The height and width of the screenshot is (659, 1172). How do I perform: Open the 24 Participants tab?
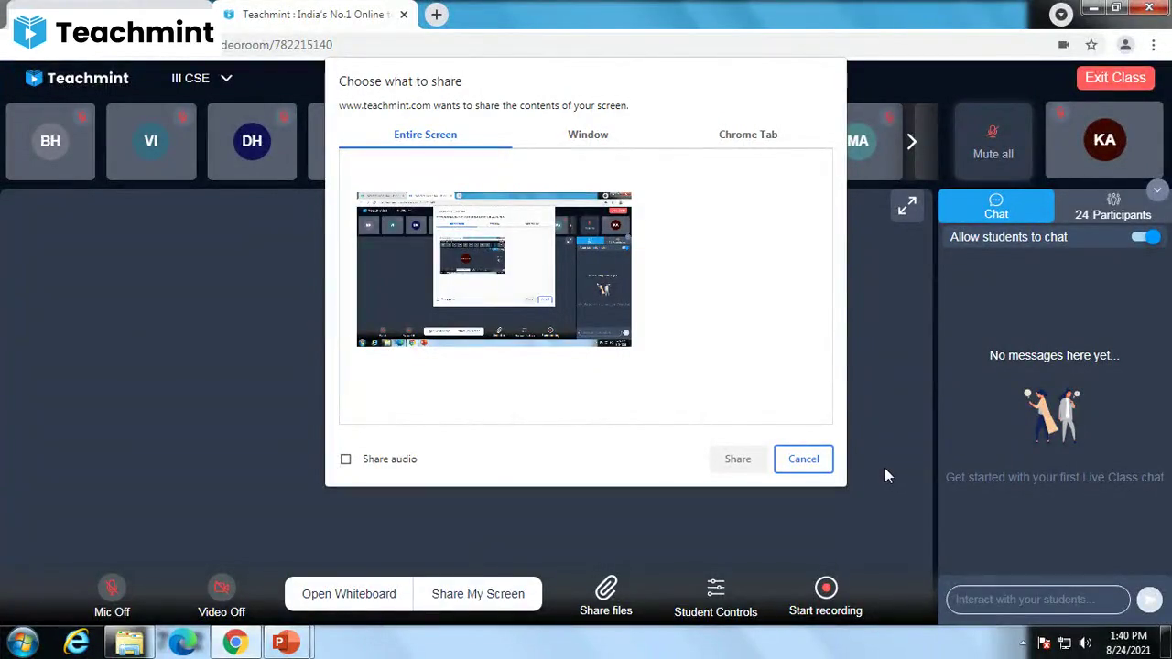(1112, 206)
